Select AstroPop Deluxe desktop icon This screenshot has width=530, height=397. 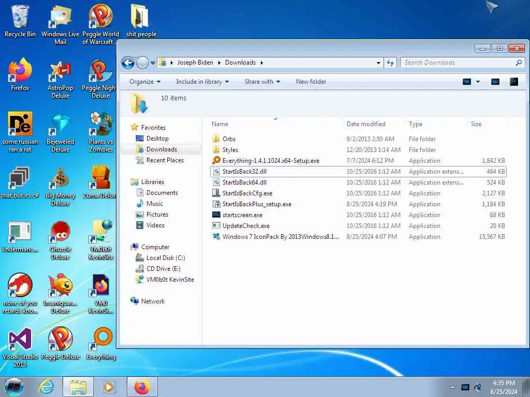click(60, 79)
